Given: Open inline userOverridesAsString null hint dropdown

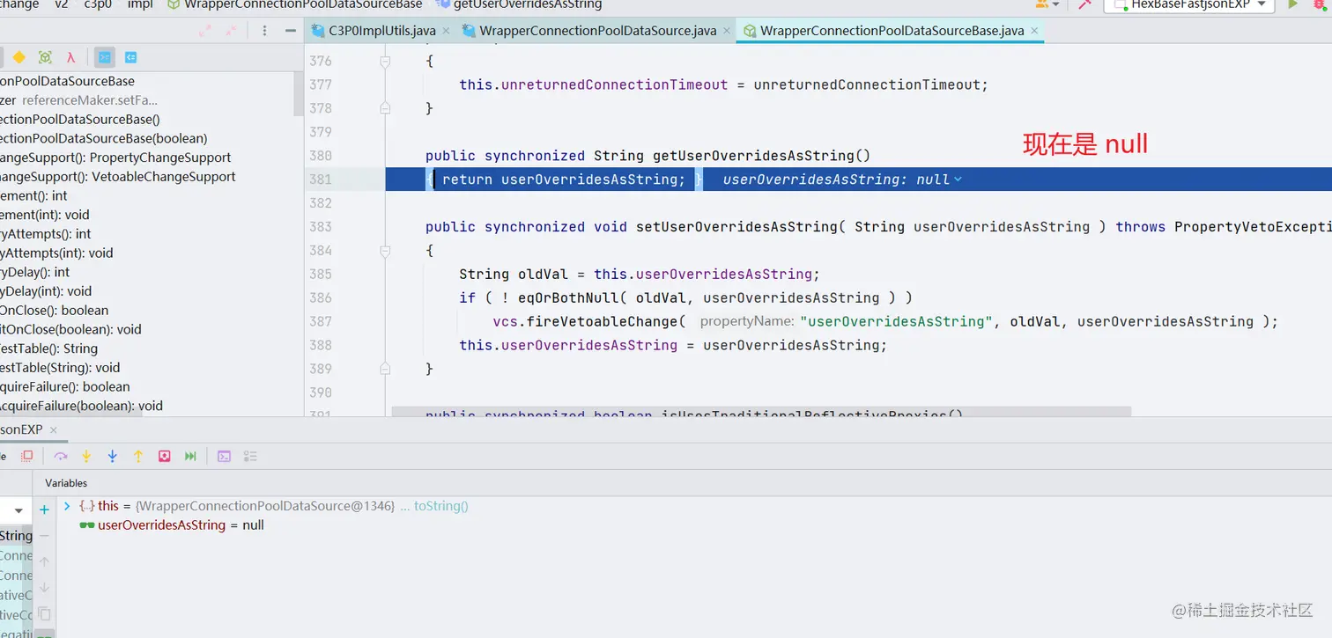Looking at the screenshot, I should [x=958, y=180].
